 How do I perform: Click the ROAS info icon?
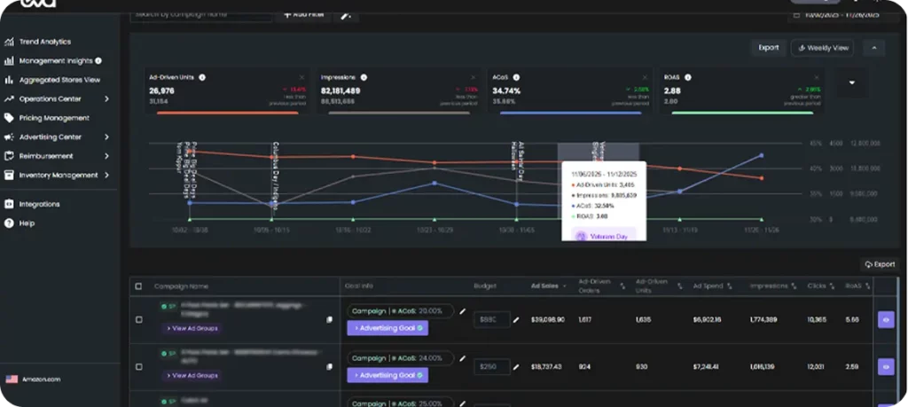(x=687, y=77)
